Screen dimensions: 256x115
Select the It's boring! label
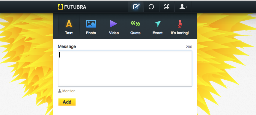180,33
